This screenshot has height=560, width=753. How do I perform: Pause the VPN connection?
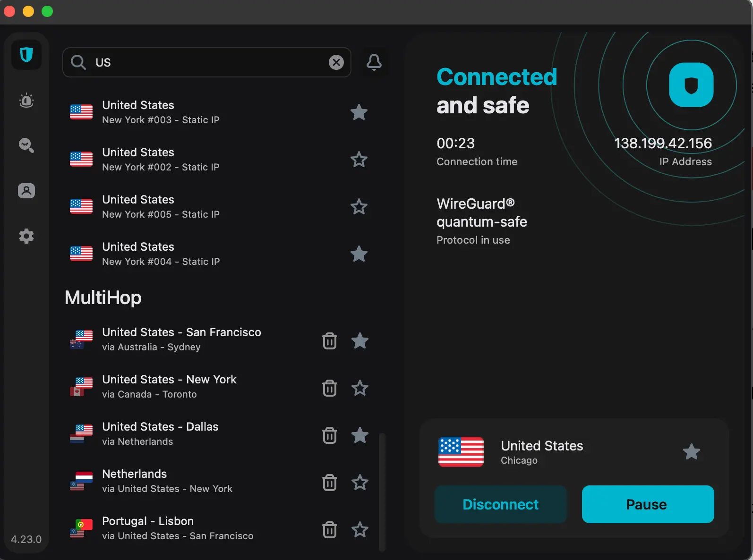click(648, 504)
